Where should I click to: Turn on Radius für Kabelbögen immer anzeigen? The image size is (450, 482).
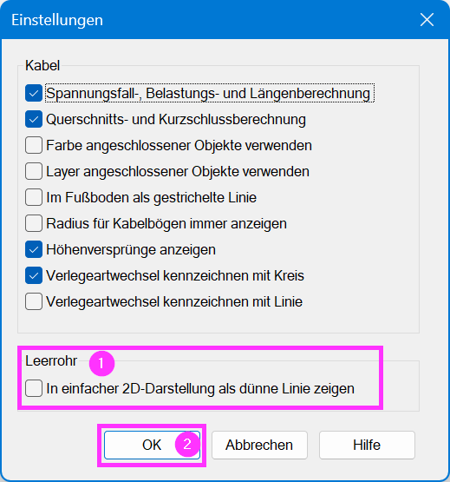(34, 223)
